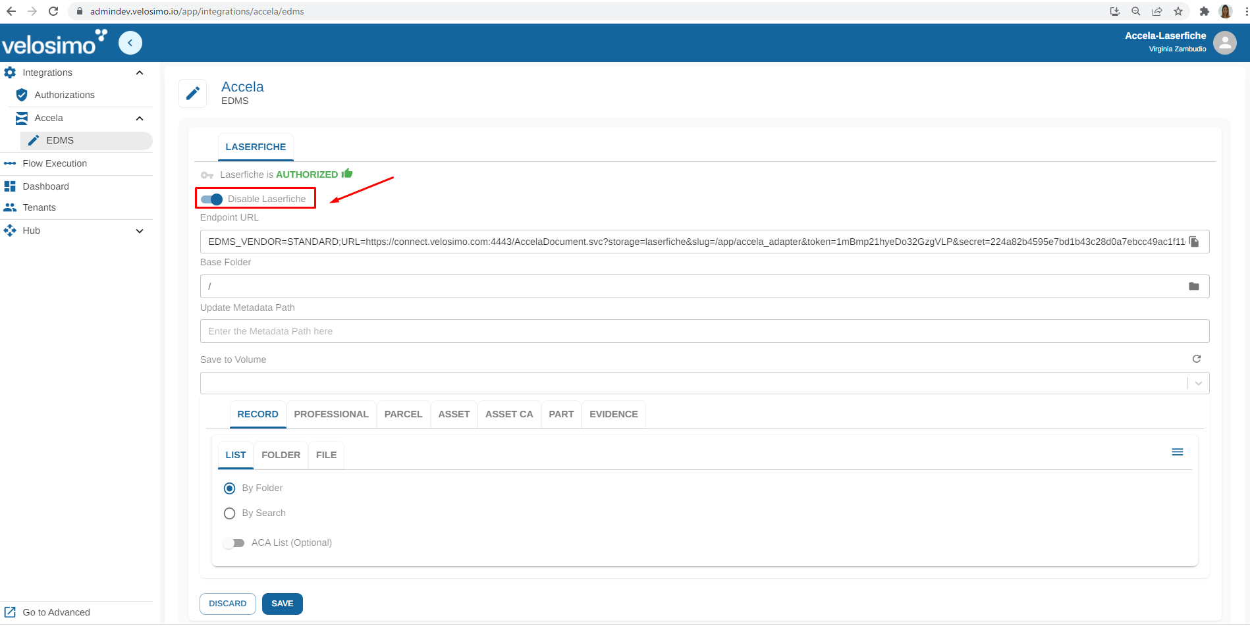This screenshot has width=1250, height=626.
Task: Bookmark this page with the star icon
Action: click(x=1178, y=11)
